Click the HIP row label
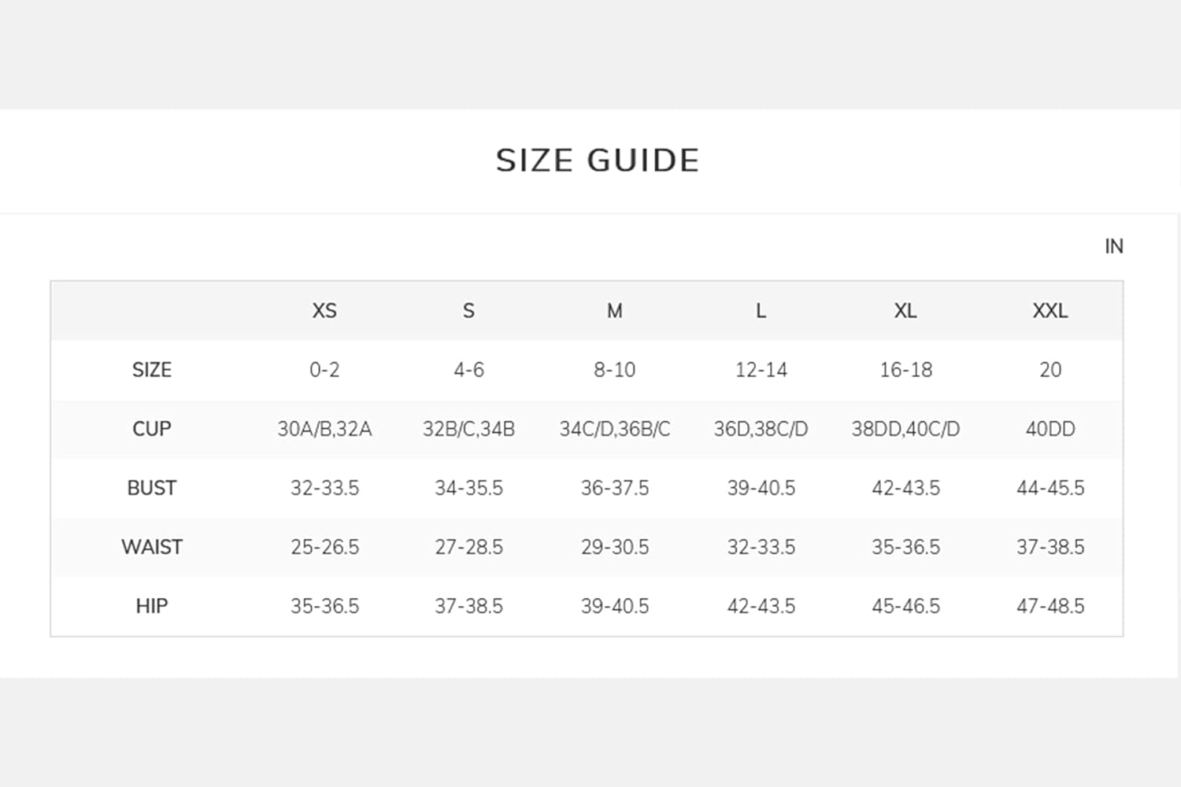Screen dimensions: 1181x787 click(152, 606)
